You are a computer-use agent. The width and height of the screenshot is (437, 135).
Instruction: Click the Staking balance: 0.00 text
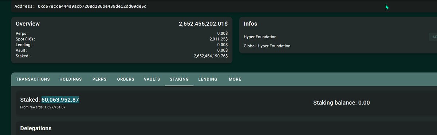click(x=342, y=103)
